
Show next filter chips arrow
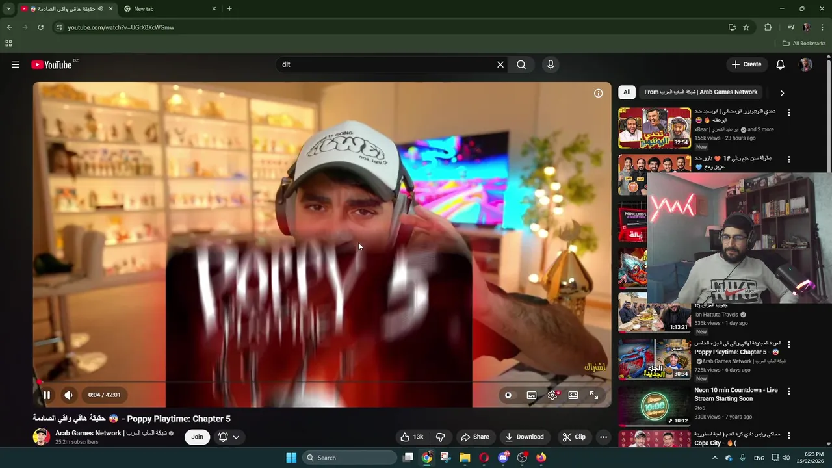[x=782, y=93]
